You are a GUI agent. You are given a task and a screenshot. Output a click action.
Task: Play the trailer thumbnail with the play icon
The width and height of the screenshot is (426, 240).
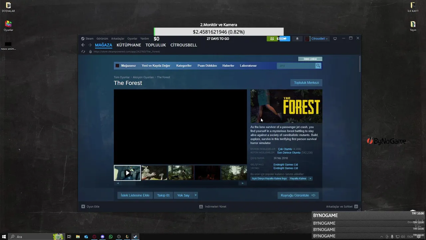(x=127, y=173)
